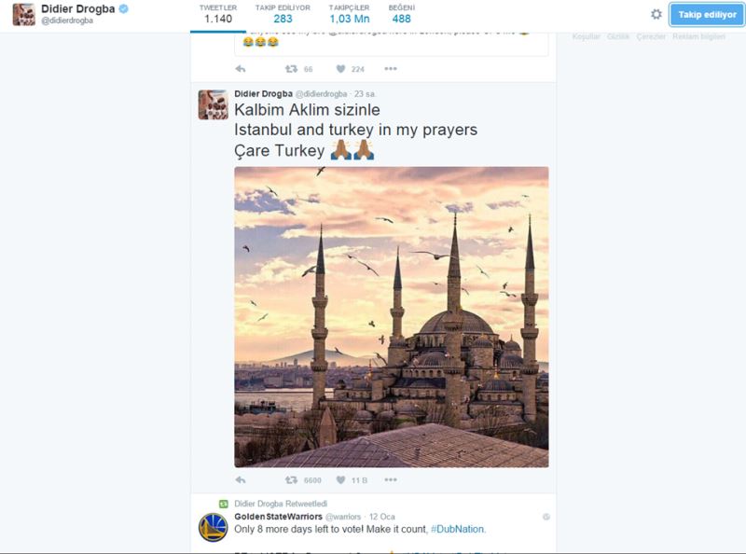Open the Tweetler 1.140 tab
Screen dimensions: 746x554
pos(218,14)
